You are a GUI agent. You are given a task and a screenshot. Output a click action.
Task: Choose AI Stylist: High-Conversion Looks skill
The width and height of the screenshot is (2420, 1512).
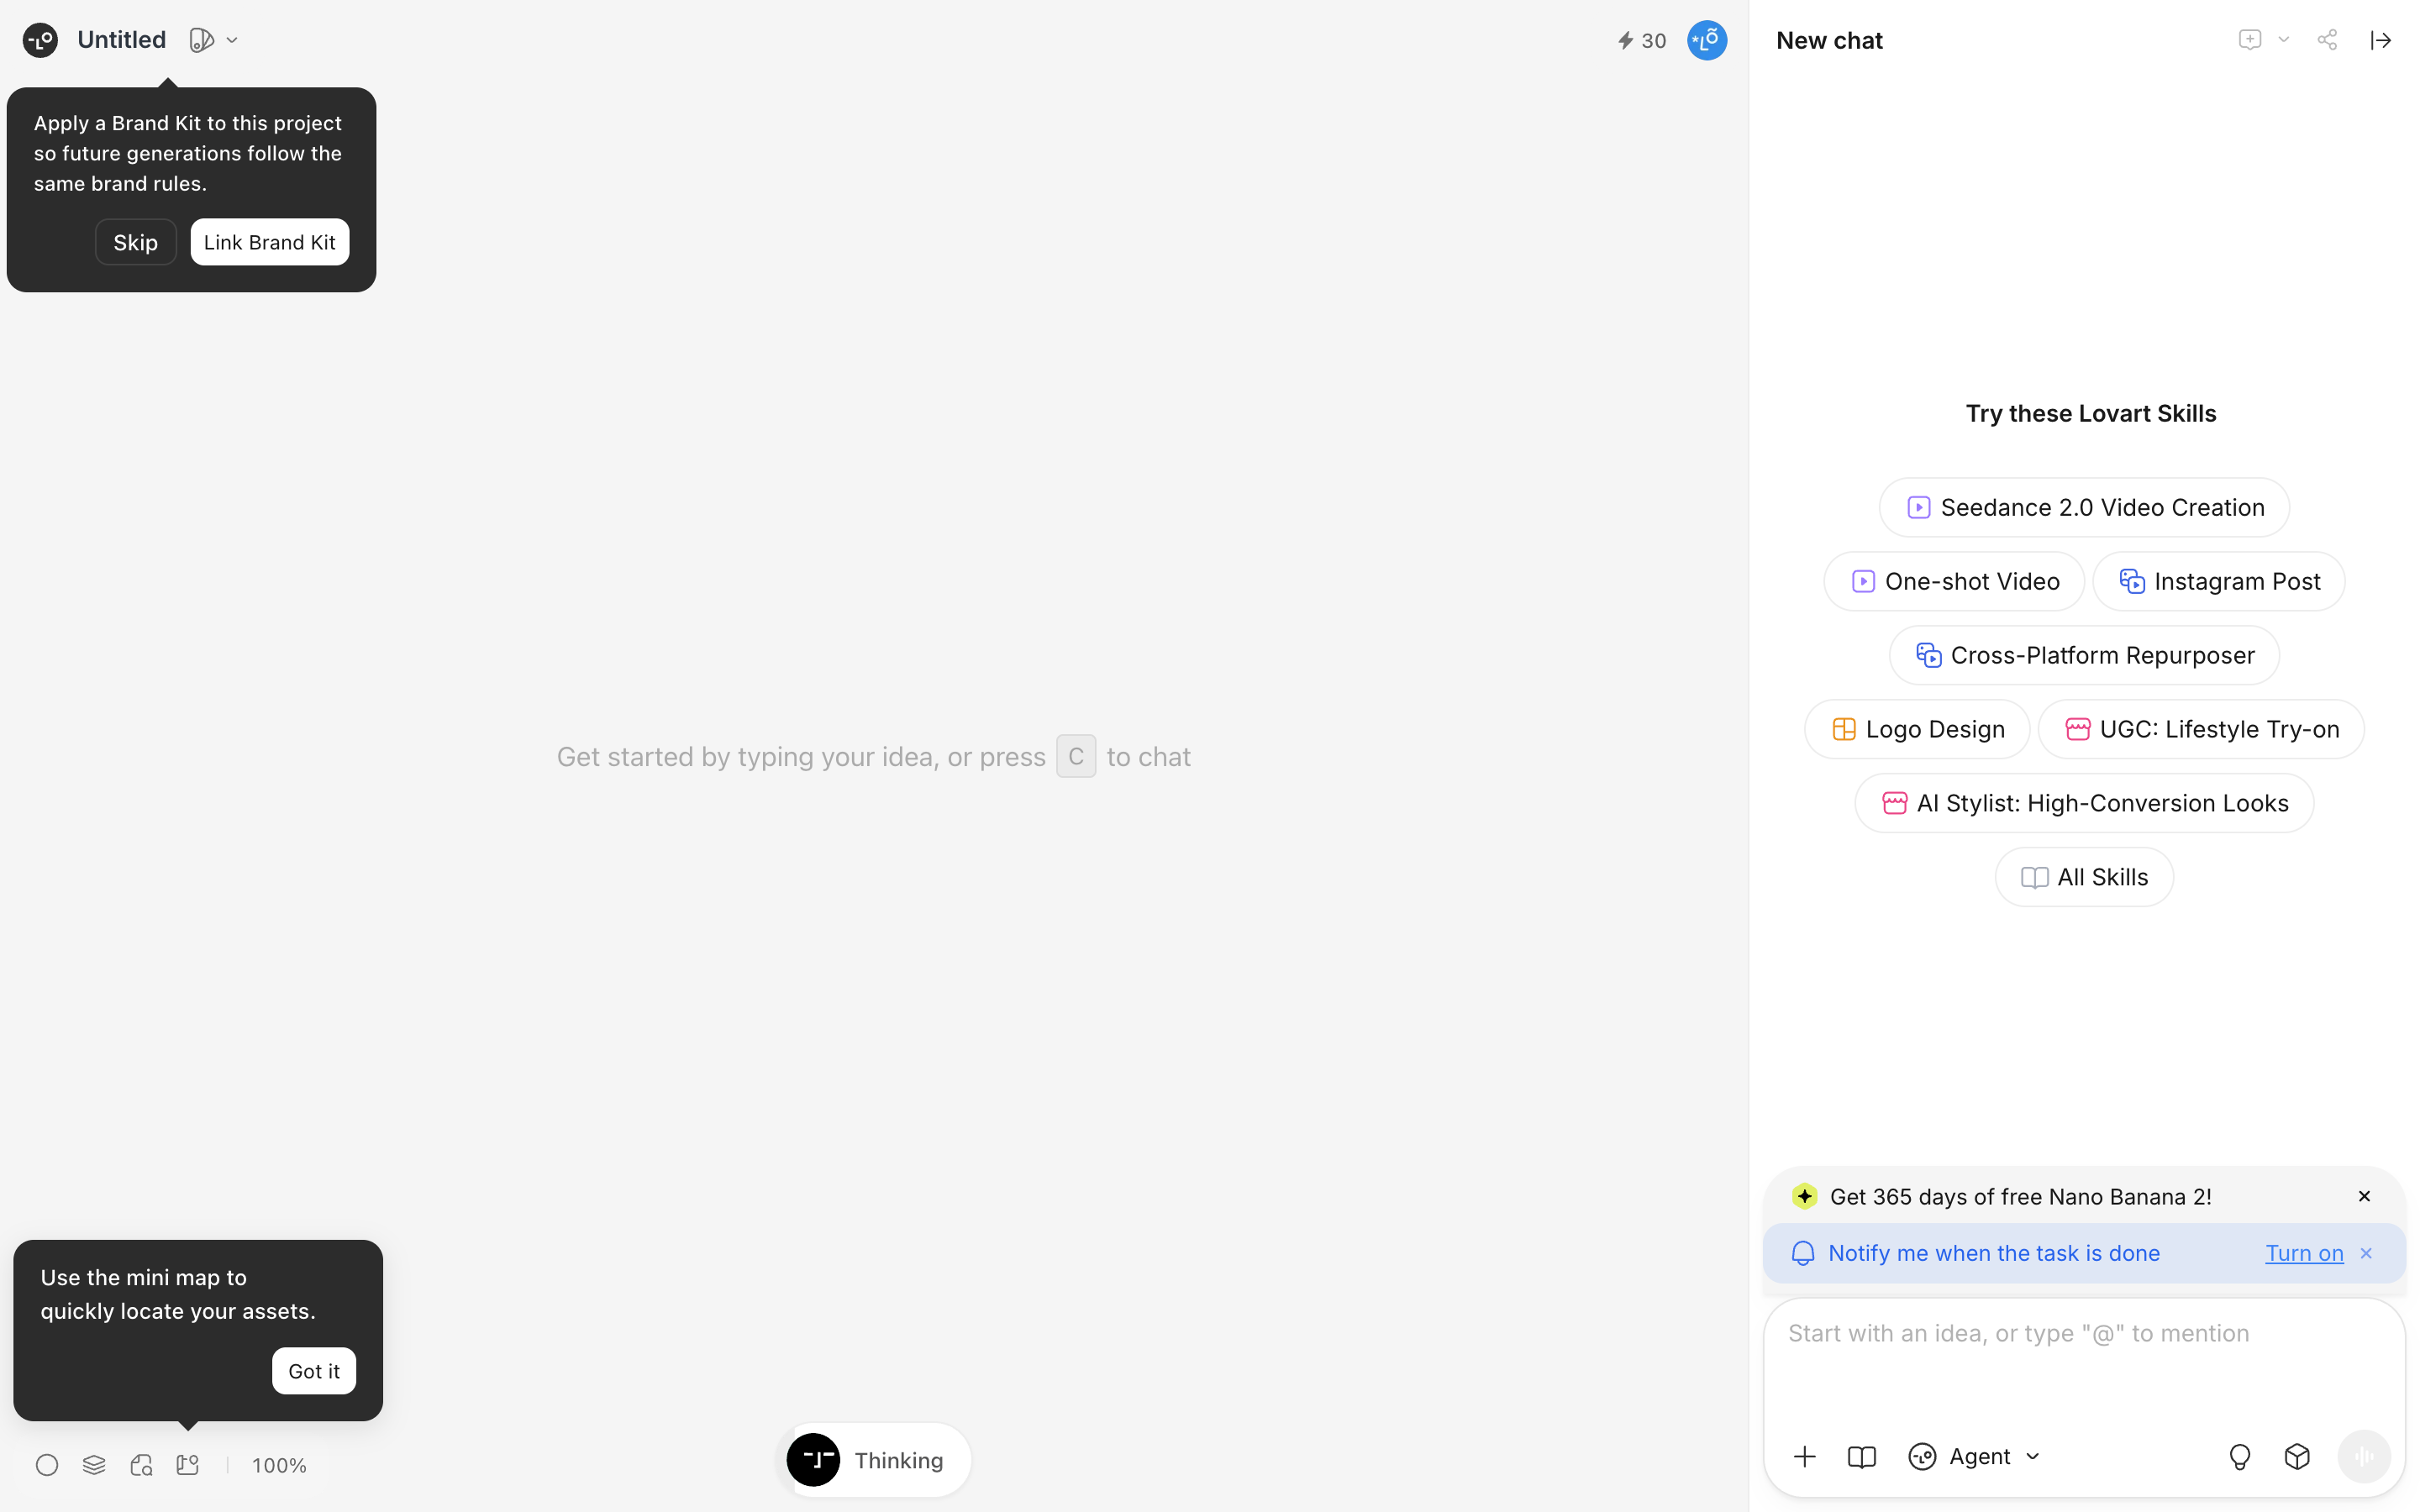tap(2084, 803)
